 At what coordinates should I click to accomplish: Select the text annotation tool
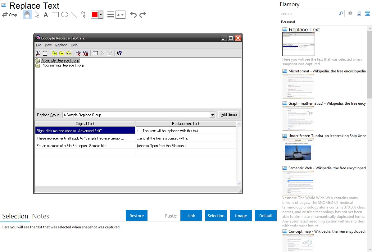click(46, 15)
